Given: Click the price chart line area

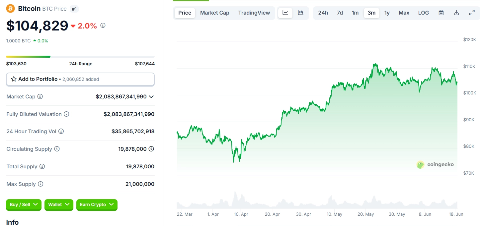Looking at the screenshot, I should 317,113.
